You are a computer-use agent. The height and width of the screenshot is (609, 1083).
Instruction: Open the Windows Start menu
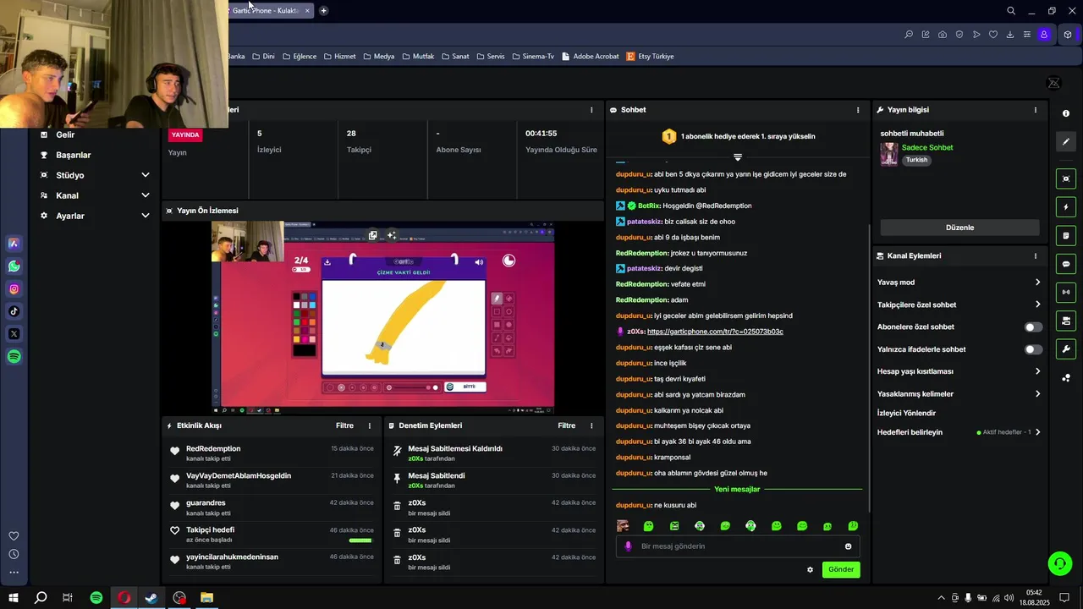(14, 598)
